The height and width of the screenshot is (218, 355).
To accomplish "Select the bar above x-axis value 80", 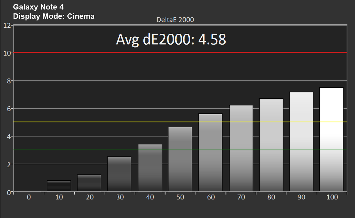I will [x=271, y=145].
